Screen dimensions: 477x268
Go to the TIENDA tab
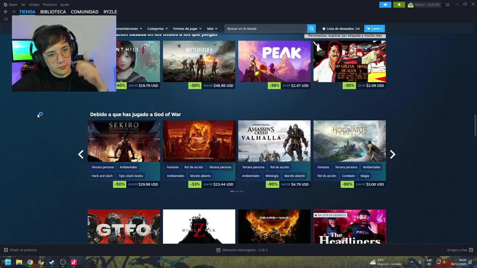27,12
